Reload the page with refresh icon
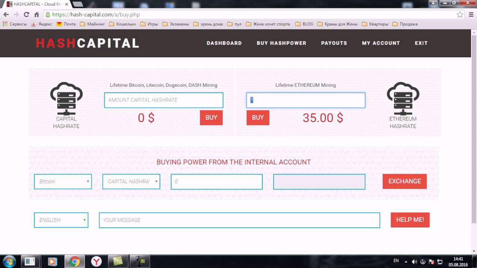Viewport: 477px width, 268px height. click(x=26, y=15)
